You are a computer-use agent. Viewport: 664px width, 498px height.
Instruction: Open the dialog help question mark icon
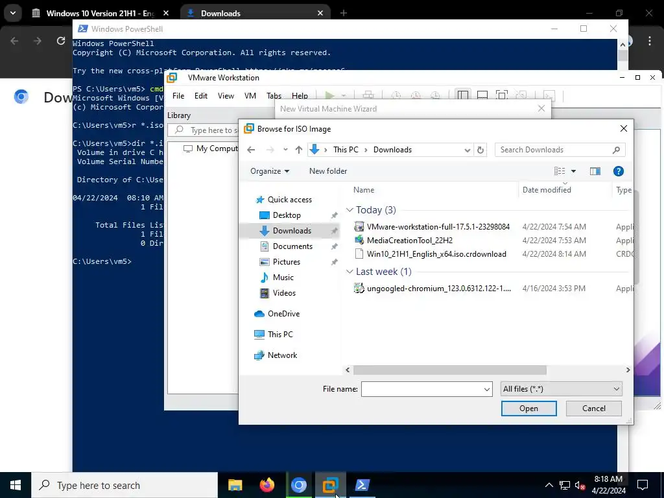tap(618, 171)
